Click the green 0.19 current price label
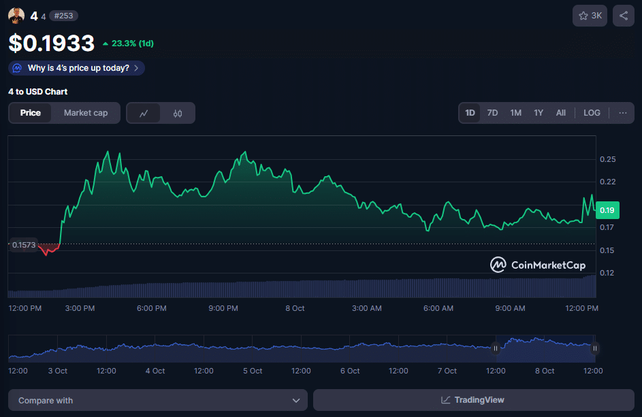 pyautogui.click(x=607, y=210)
